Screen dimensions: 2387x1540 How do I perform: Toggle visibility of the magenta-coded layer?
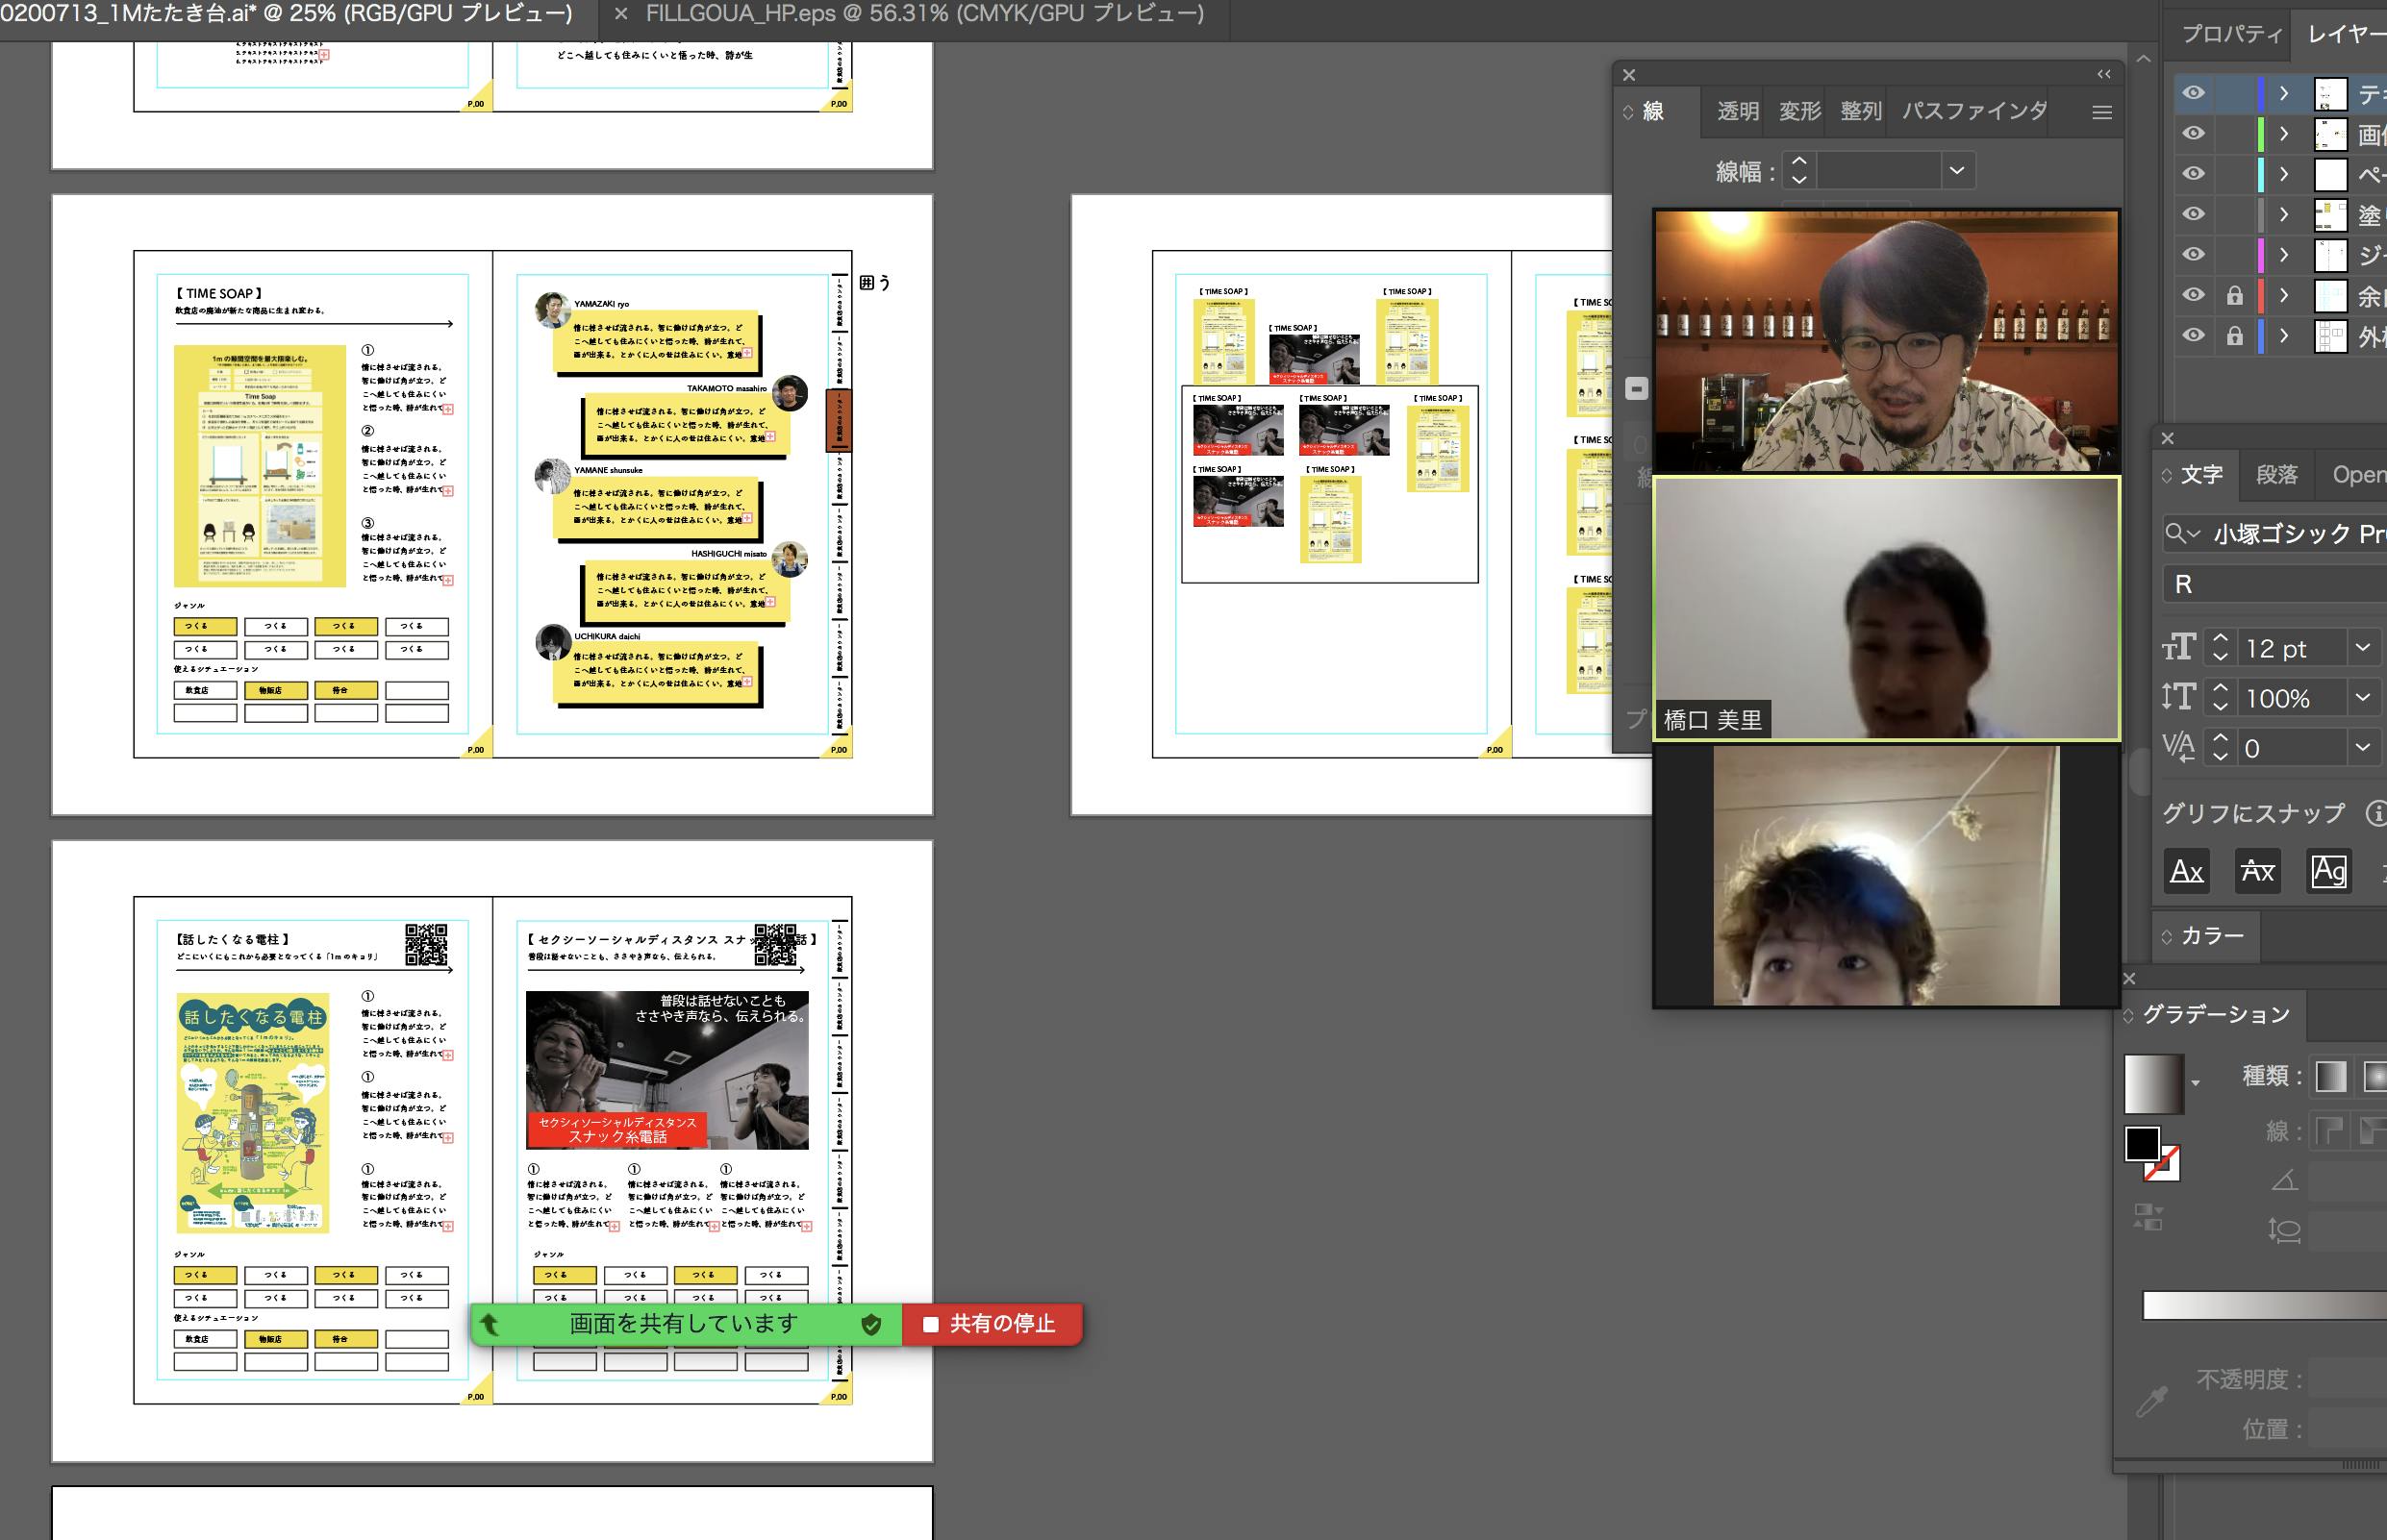click(x=2193, y=255)
